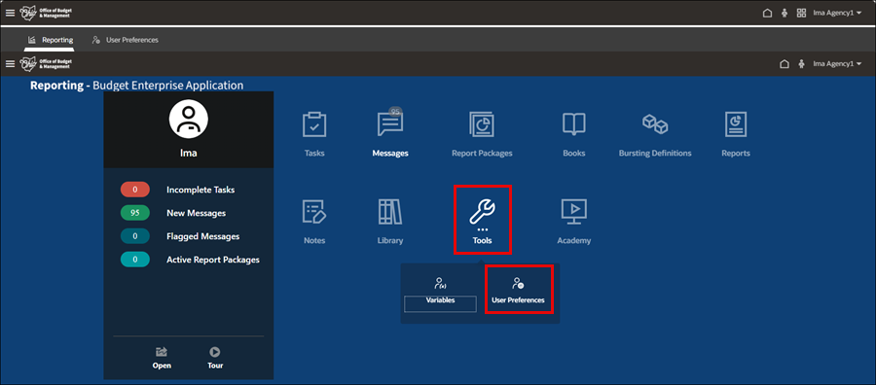The width and height of the screenshot is (876, 385).
Task: Open the Notes icon
Action: pyautogui.click(x=314, y=212)
